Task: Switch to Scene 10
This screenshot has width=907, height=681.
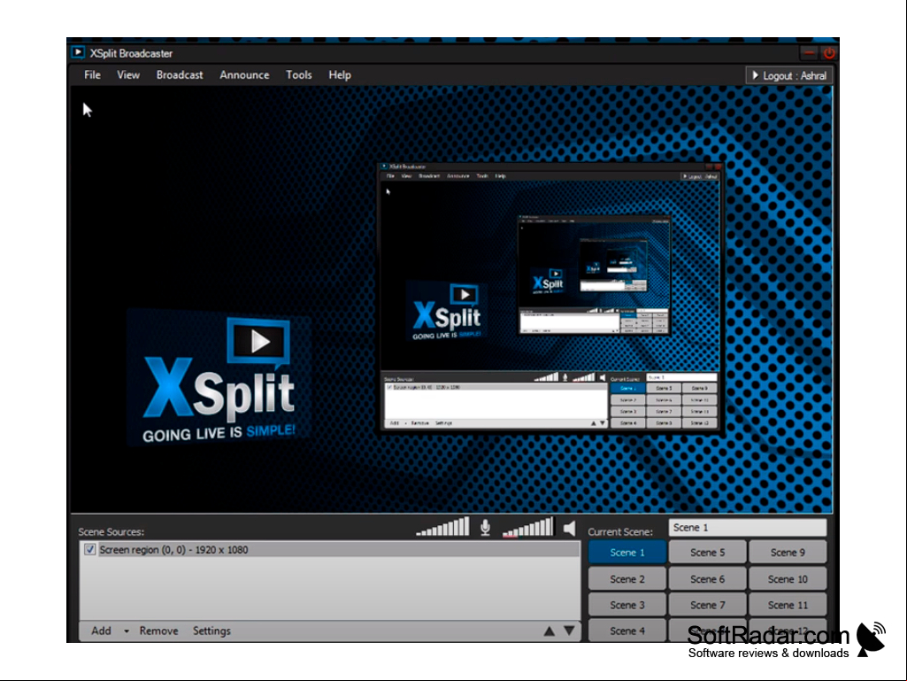Action: tap(788, 579)
